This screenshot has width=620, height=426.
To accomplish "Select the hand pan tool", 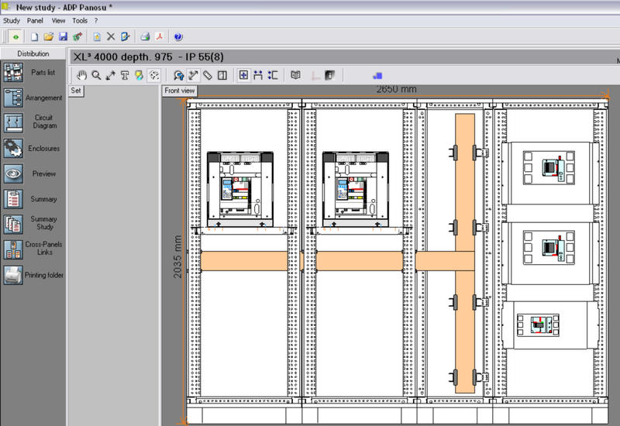I will (82, 75).
